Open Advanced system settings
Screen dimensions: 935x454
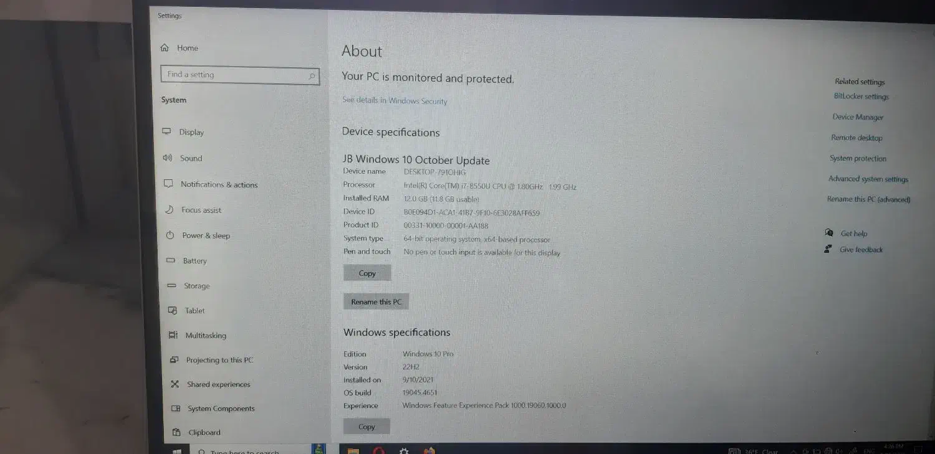pyautogui.click(x=868, y=179)
